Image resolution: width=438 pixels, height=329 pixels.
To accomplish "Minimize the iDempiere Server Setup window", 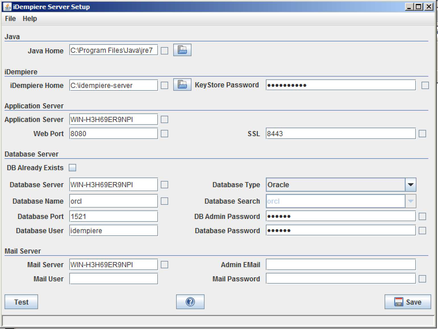I will coord(409,7).
